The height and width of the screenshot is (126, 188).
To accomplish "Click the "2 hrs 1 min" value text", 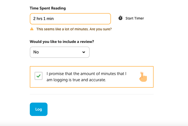I will [x=43, y=19].
